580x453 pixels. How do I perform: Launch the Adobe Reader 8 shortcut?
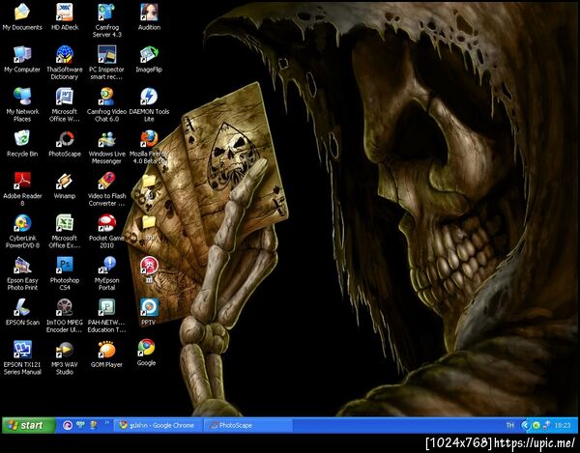pyautogui.click(x=22, y=188)
